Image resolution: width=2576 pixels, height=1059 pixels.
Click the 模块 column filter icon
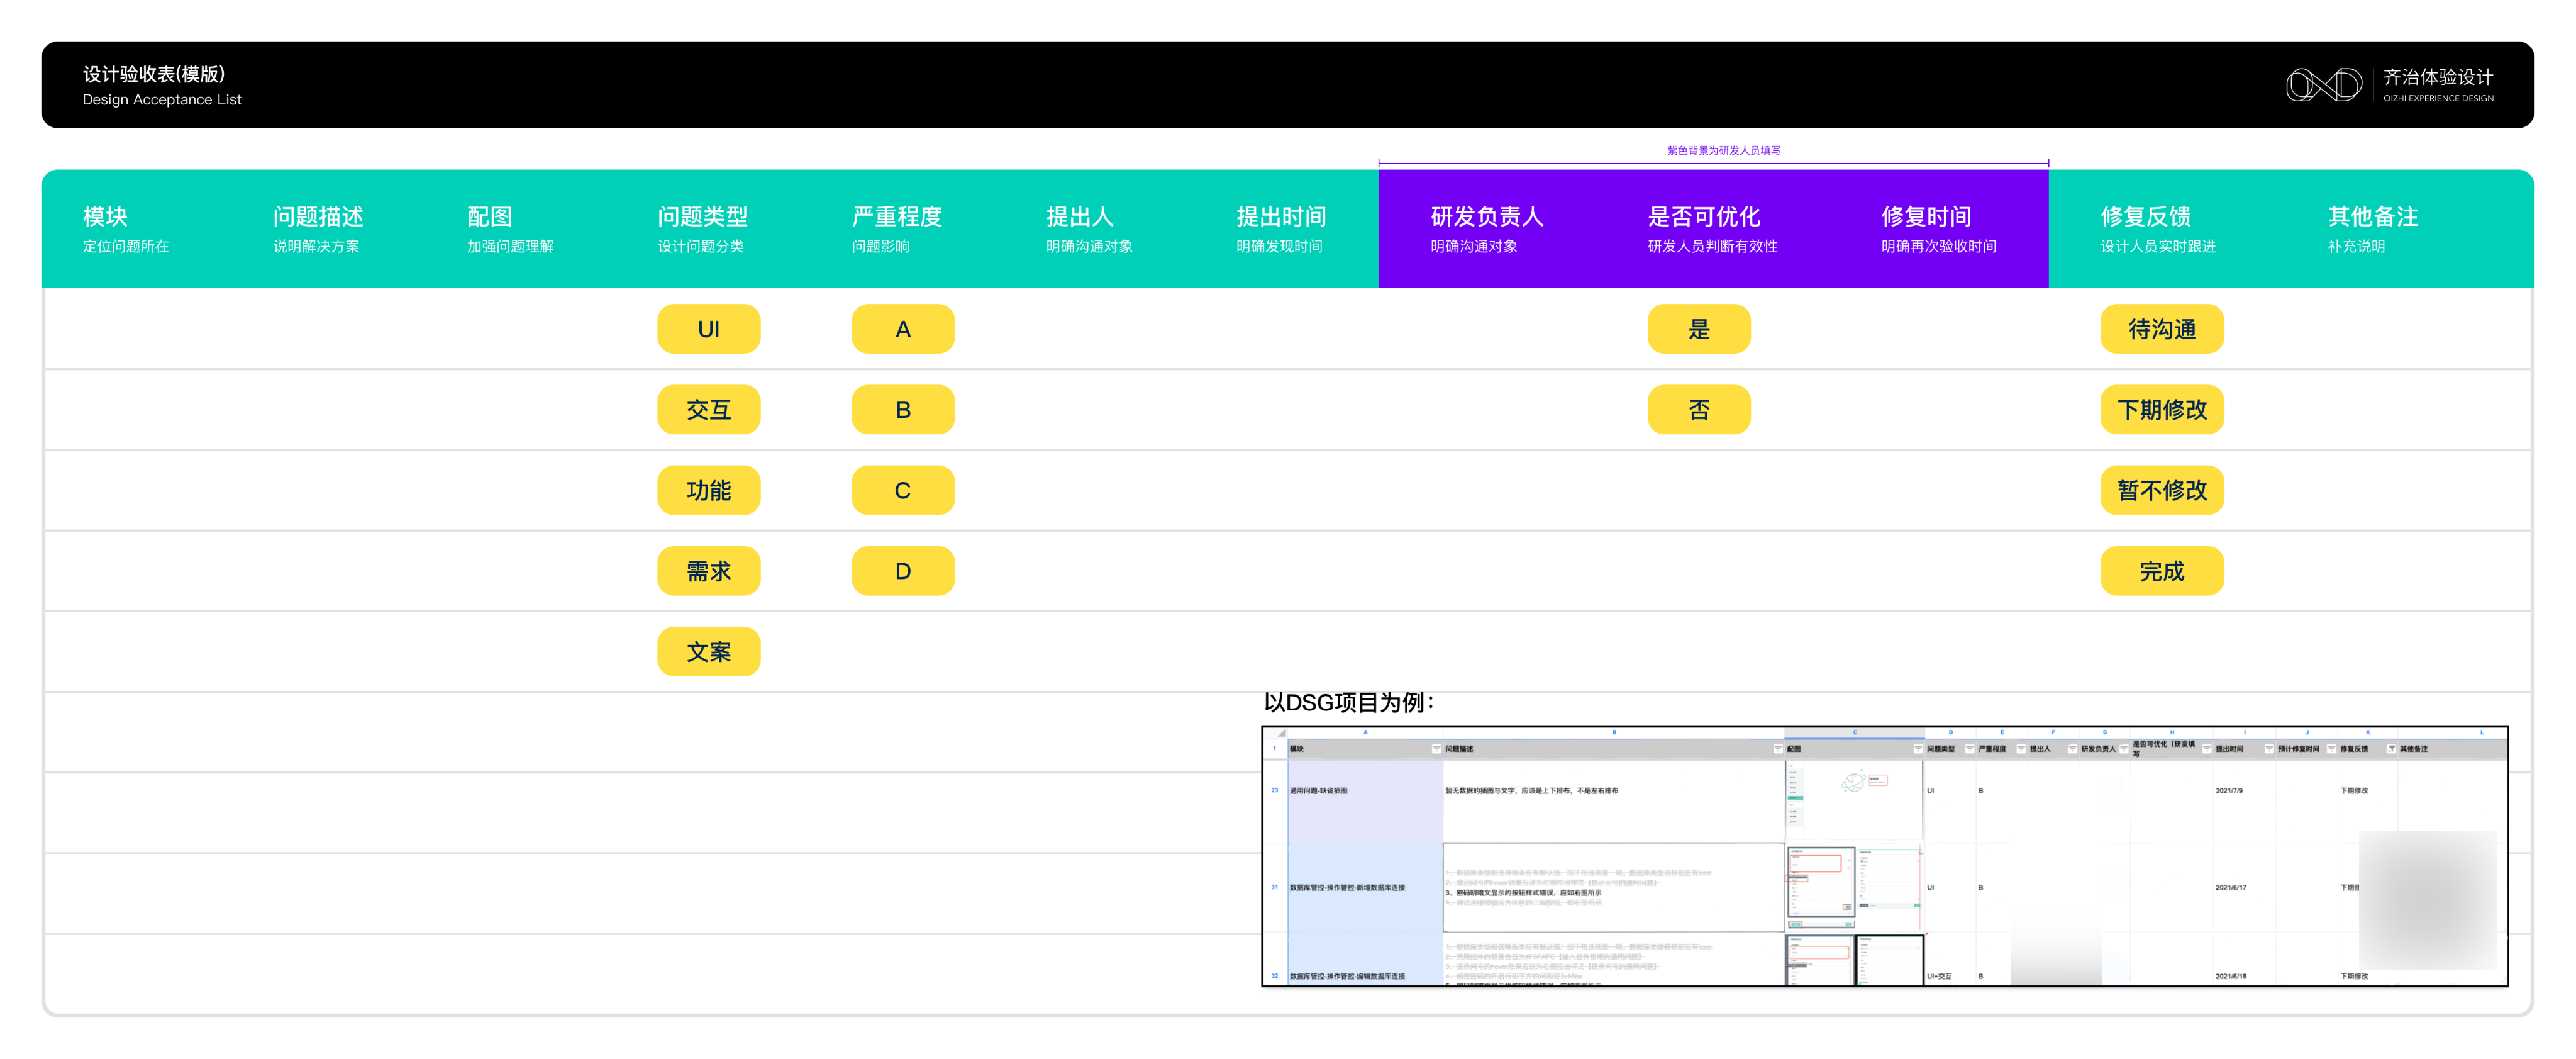[1437, 749]
